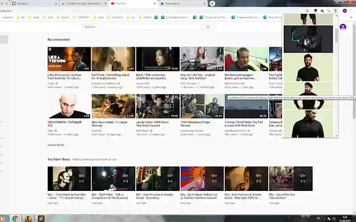Open the important bookmarks folder
The width and height of the screenshot is (356, 222).
tap(115, 17)
